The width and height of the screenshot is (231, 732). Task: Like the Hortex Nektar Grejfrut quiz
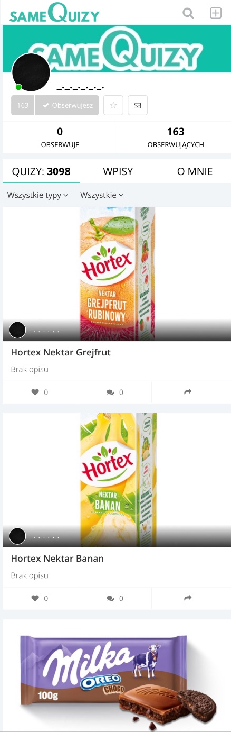(x=40, y=392)
